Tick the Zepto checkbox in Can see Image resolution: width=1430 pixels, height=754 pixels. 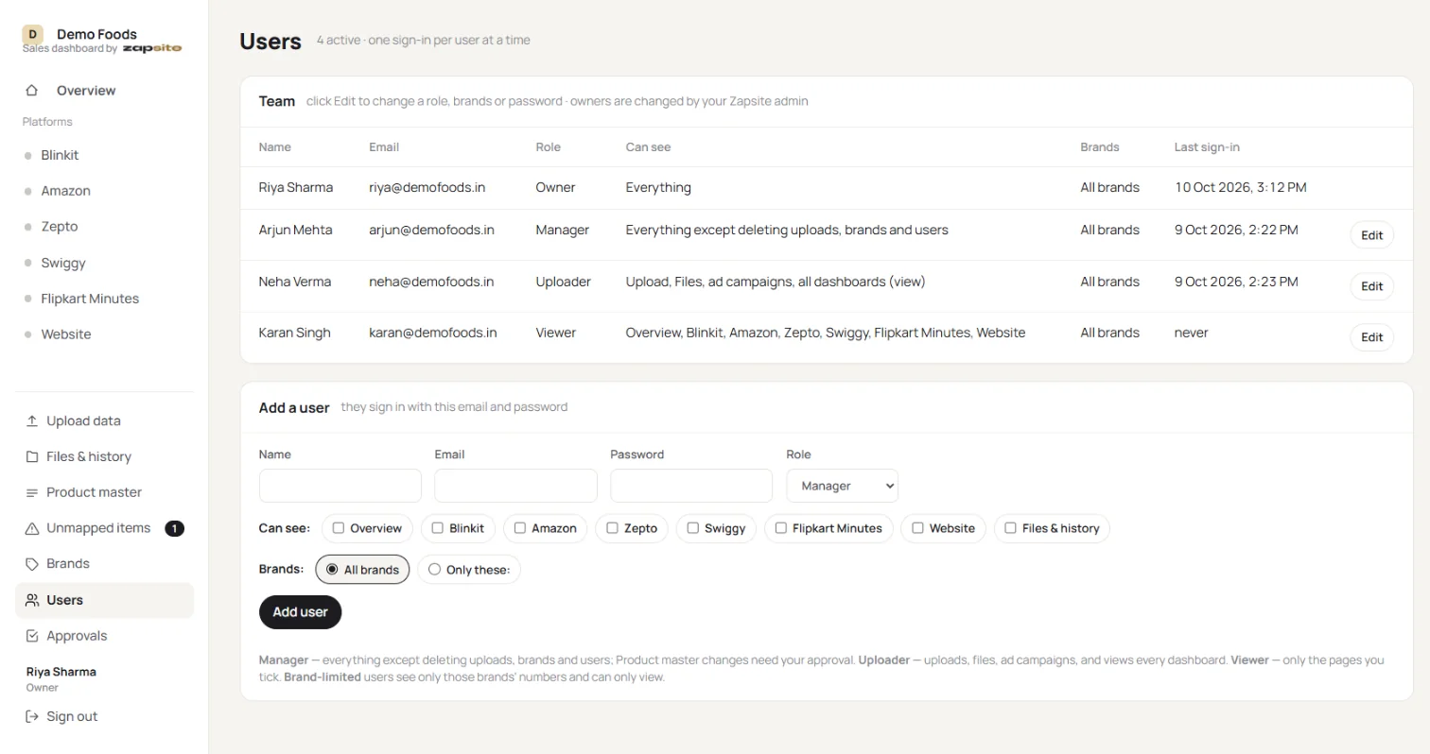click(x=612, y=528)
